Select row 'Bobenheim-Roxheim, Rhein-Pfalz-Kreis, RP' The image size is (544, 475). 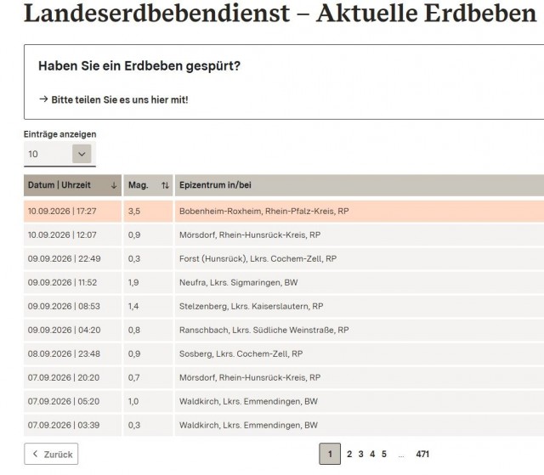(x=284, y=211)
